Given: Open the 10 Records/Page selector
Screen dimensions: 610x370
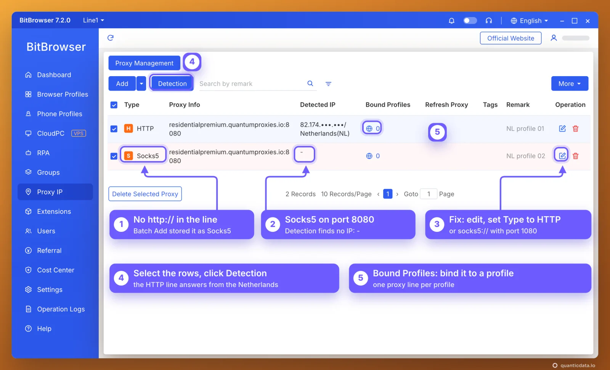Looking at the screenshot, I should (346, 194).
